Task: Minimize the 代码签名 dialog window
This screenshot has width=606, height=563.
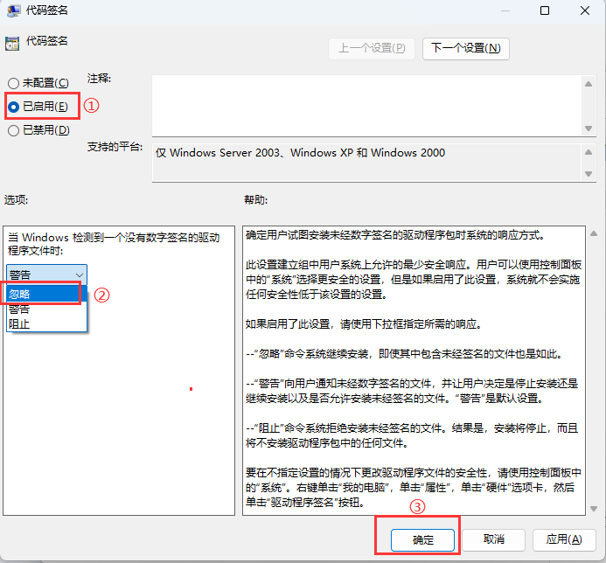Action: click(505, 11)
